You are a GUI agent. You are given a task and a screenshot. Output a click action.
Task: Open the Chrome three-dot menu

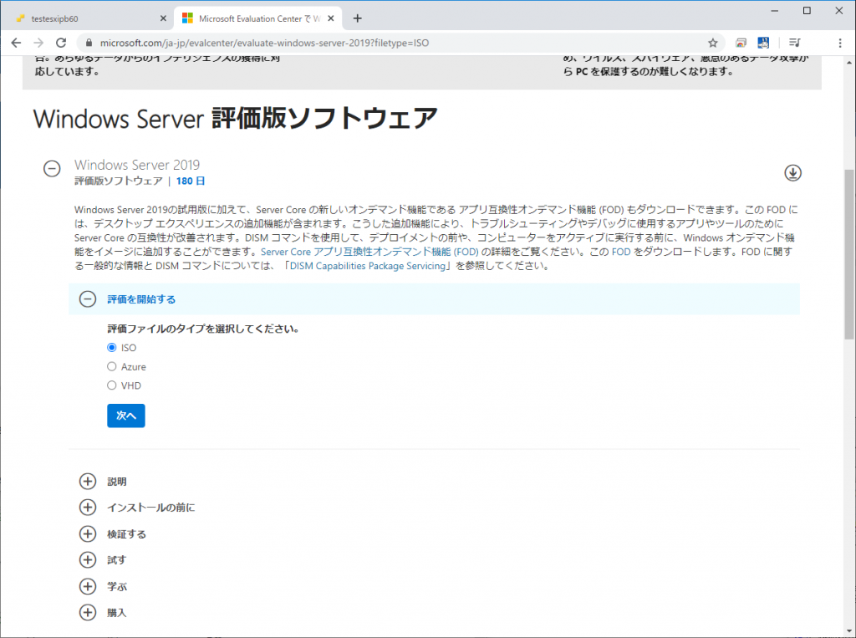[839, 43]
